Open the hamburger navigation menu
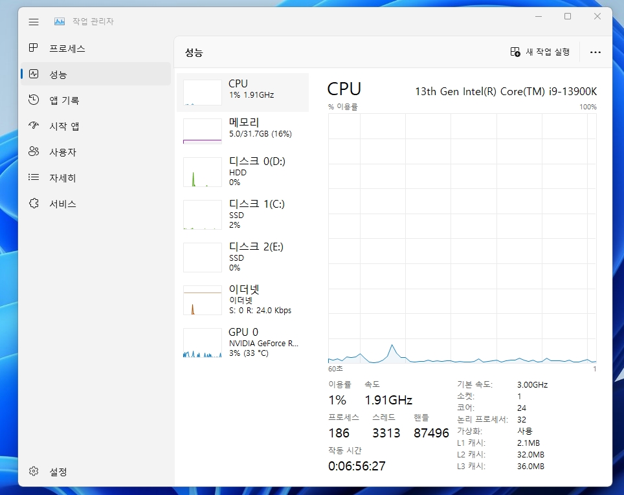 34,22
